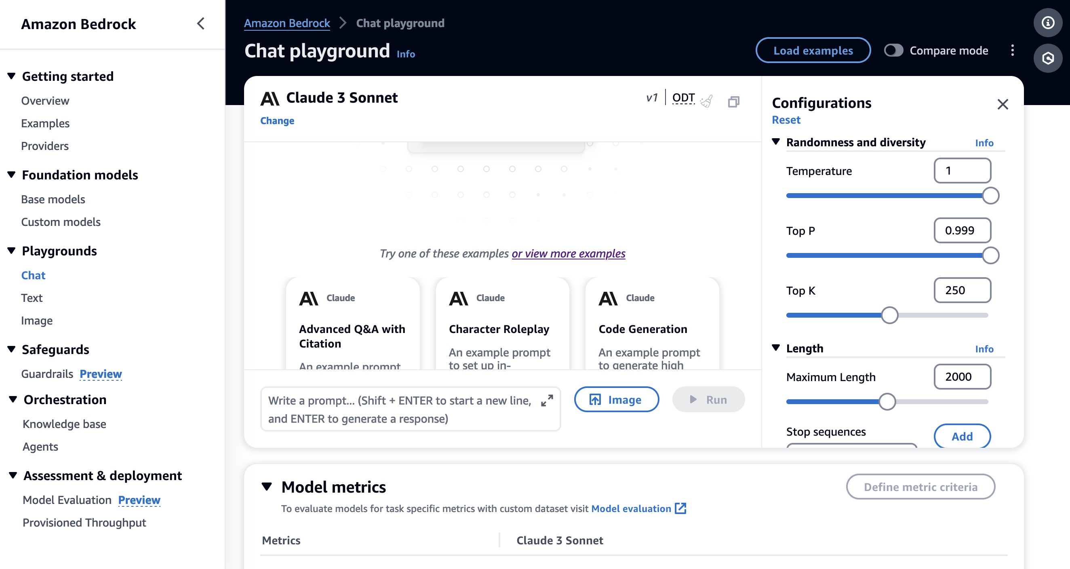The width and height of the screenshot is (1070, 569).
Task: Collapse the Amazon Bedrock sidebar arrow
Action: [x=200, y=24]
